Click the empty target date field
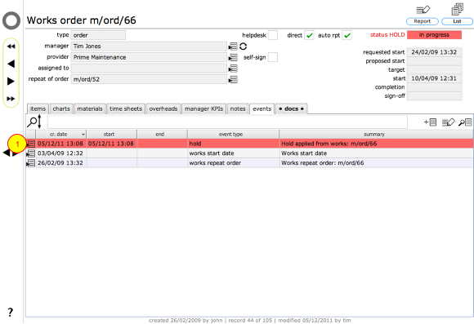The height and width of the screenshot is (324, 474). click(x=434, y=69)
